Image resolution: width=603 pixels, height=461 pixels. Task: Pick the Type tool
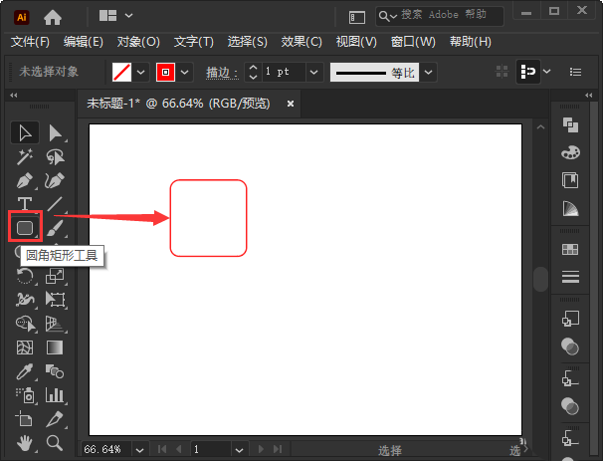pyautogui.click(x=25, y=204)
